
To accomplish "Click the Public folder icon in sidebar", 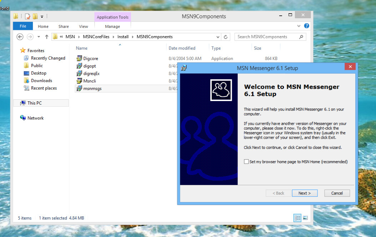I will 26,65.
